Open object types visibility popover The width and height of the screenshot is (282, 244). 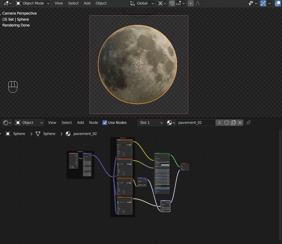click(x=253, y=3)
